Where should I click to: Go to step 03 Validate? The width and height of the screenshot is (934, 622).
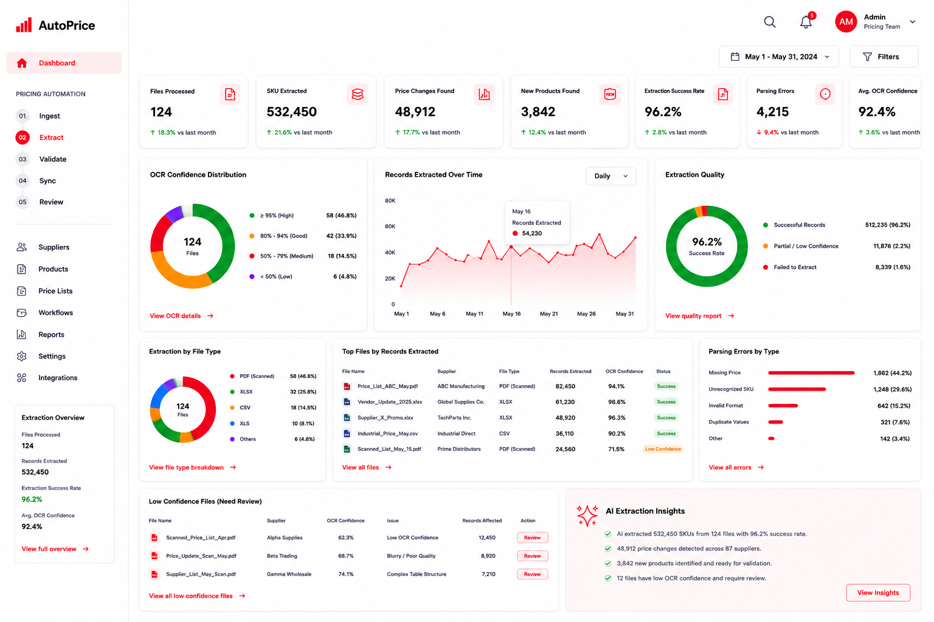tap(42, 159)
